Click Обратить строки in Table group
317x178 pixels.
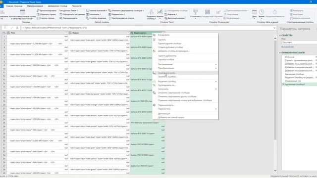click(x=46, y=14)
